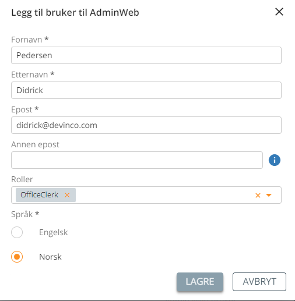295x301 pixels.
Task: Remove the OfficeClerk role chip
Action: tap(67, 195)
